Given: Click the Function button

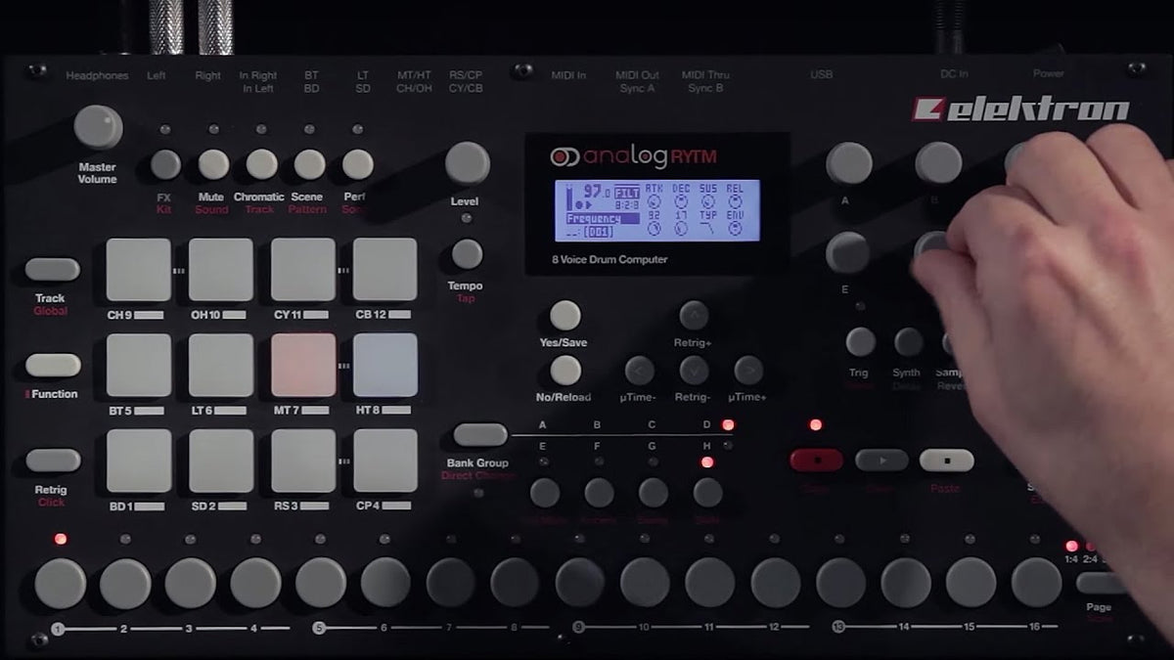Looking at the screenshot, I should click(x=53, y=366).
